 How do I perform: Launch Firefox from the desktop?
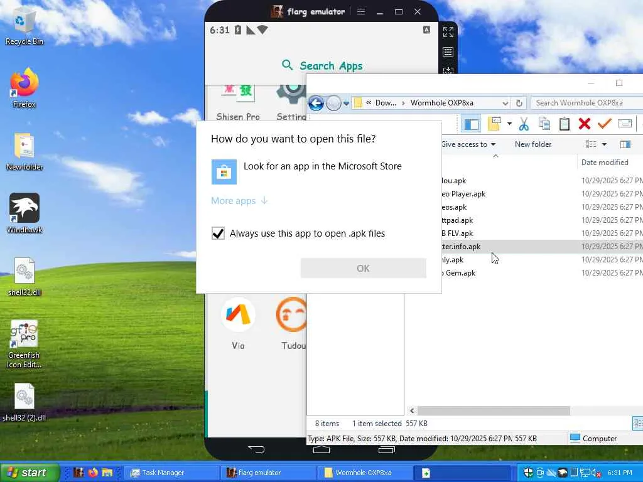pos(24,88)
